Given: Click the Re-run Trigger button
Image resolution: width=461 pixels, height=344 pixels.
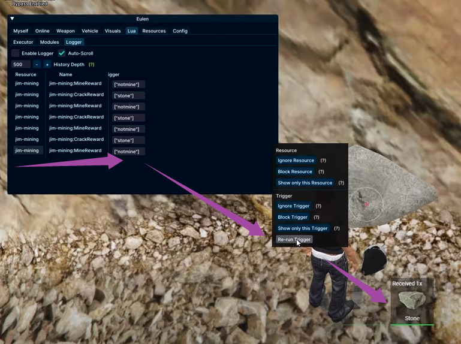Looking at the screenshot, I should pos(294,240).
